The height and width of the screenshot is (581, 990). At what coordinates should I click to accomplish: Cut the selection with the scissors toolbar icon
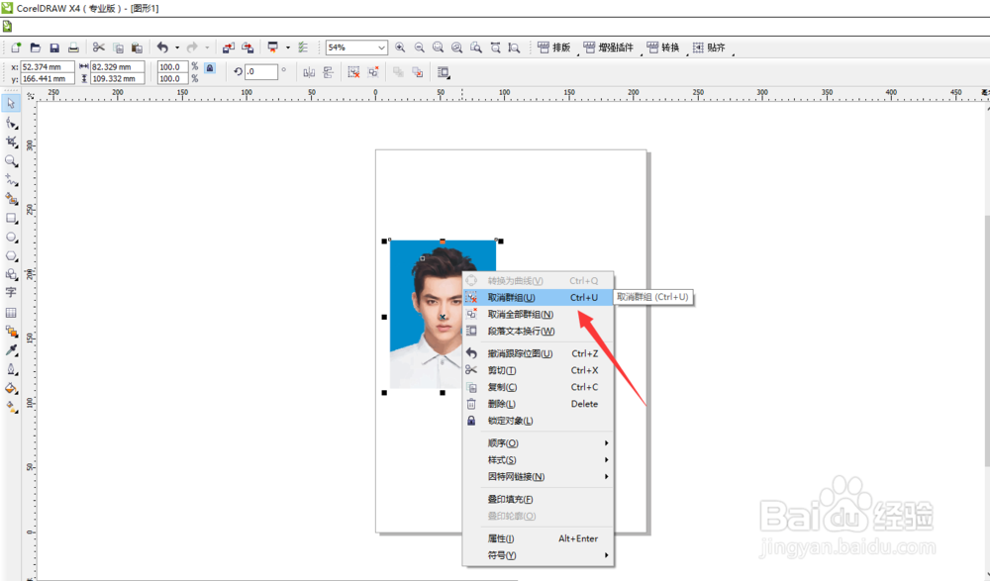click(x=98, y=48)
